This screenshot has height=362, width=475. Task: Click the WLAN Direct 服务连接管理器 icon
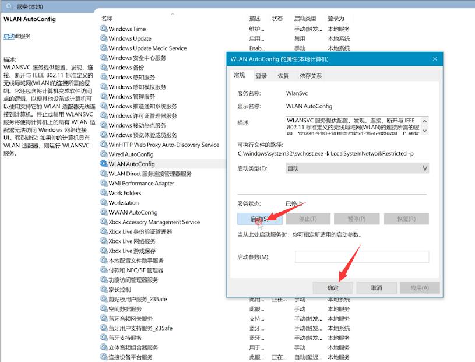pos(104,174)
